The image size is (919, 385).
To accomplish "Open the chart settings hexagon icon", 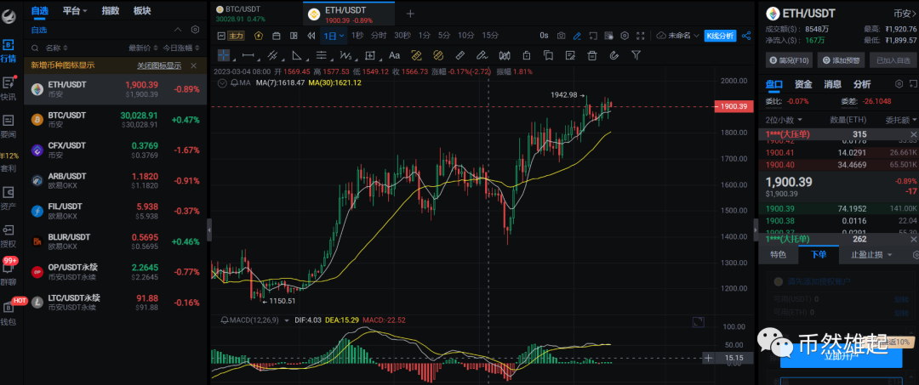I will (x=625, y=36).
